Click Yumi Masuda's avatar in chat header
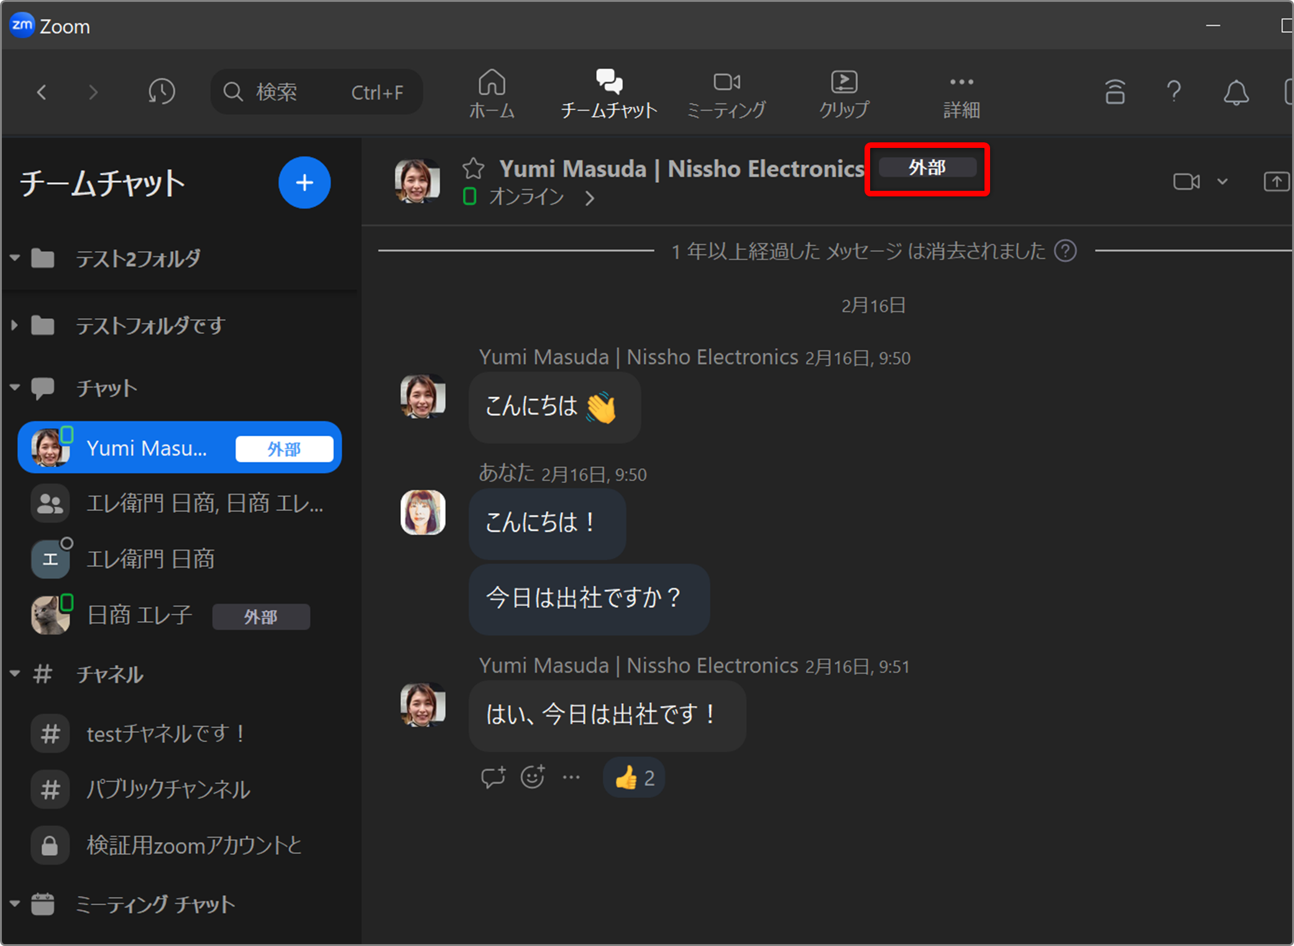The width and height of the screenshot is (1294, 946). [417, 181]
